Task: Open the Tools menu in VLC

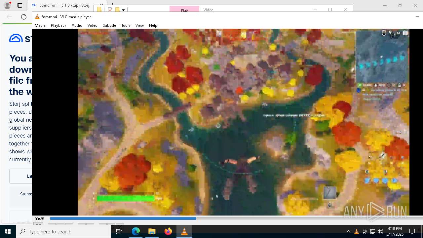Action: click(126, 25)
